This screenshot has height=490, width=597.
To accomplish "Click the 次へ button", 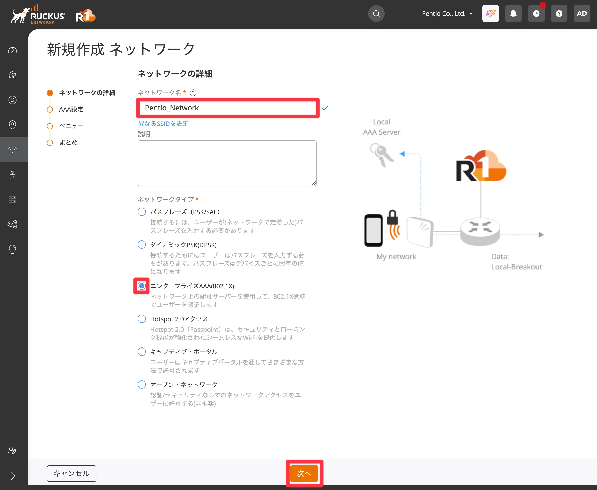I will pyautogui.click(x=304, y=474).
